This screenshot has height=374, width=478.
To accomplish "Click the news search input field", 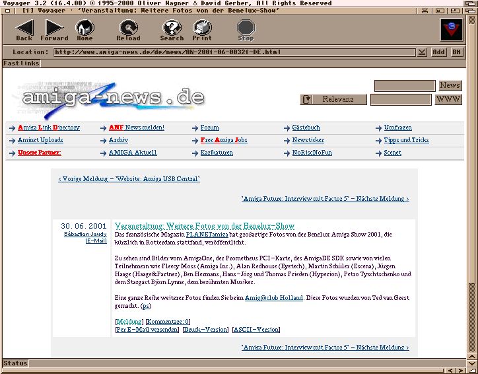I will [405, 86].
